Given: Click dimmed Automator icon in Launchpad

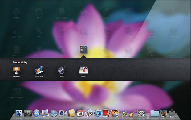Looking at the screenshot, I should click(173, 50).
